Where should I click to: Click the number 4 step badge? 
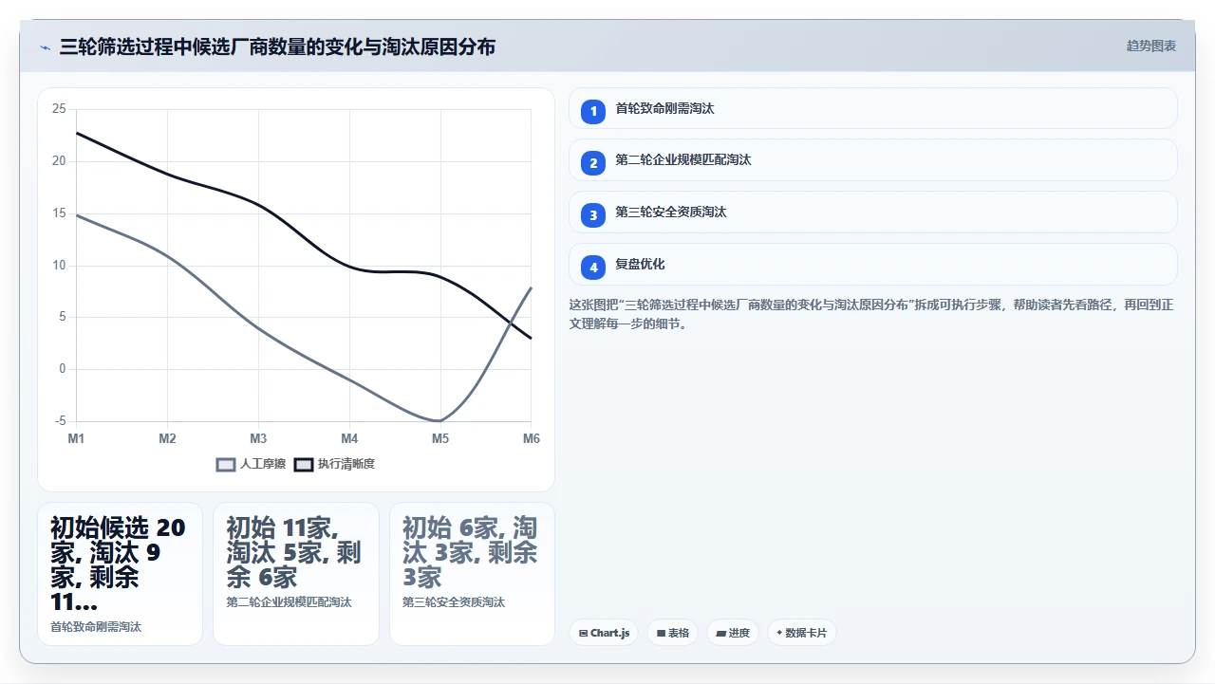593,268
